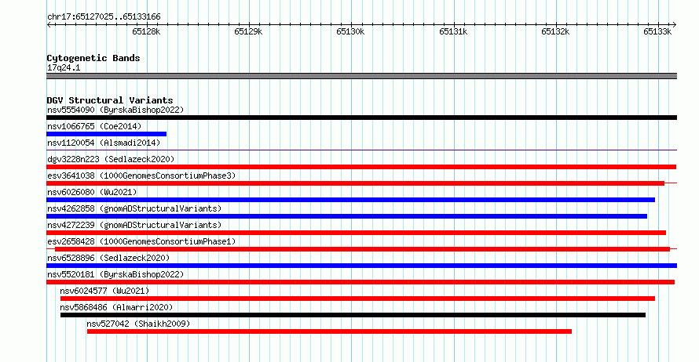The height and width of the screenshot is (362, 699).
Task: Click the thin purple nsv1120054 line
Action: [x=361, y=150]
